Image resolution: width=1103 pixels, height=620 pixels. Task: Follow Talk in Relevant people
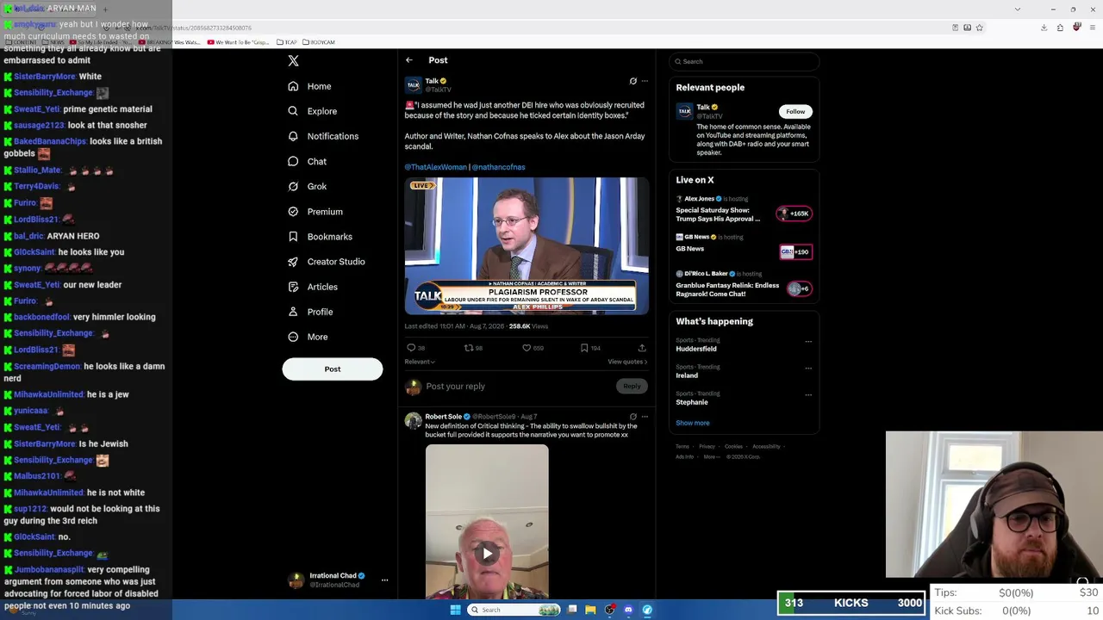pyautogui.click(x=795, y=111)
